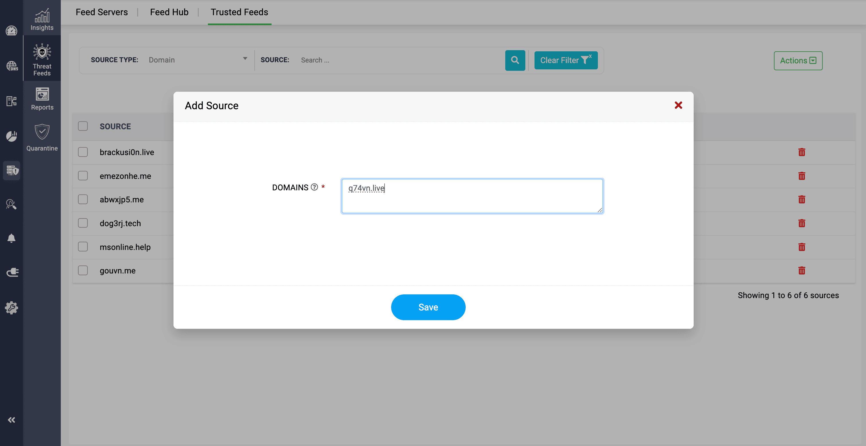Check the brackusi0n.live row checkbox
This screenshot has width=866, height=446.
(x=83, y=152)
